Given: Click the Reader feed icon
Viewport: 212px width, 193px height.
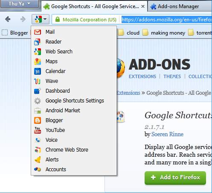Looking at the screenshot, I should [x=38, y=42].
